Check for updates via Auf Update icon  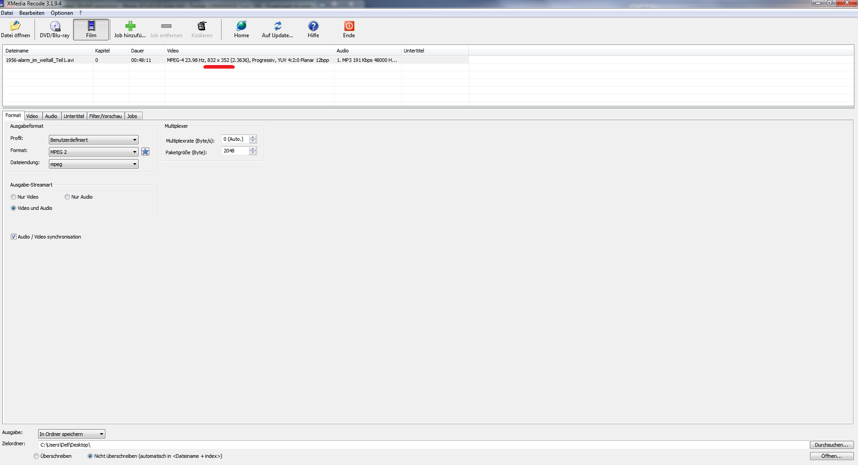(277, 26)
